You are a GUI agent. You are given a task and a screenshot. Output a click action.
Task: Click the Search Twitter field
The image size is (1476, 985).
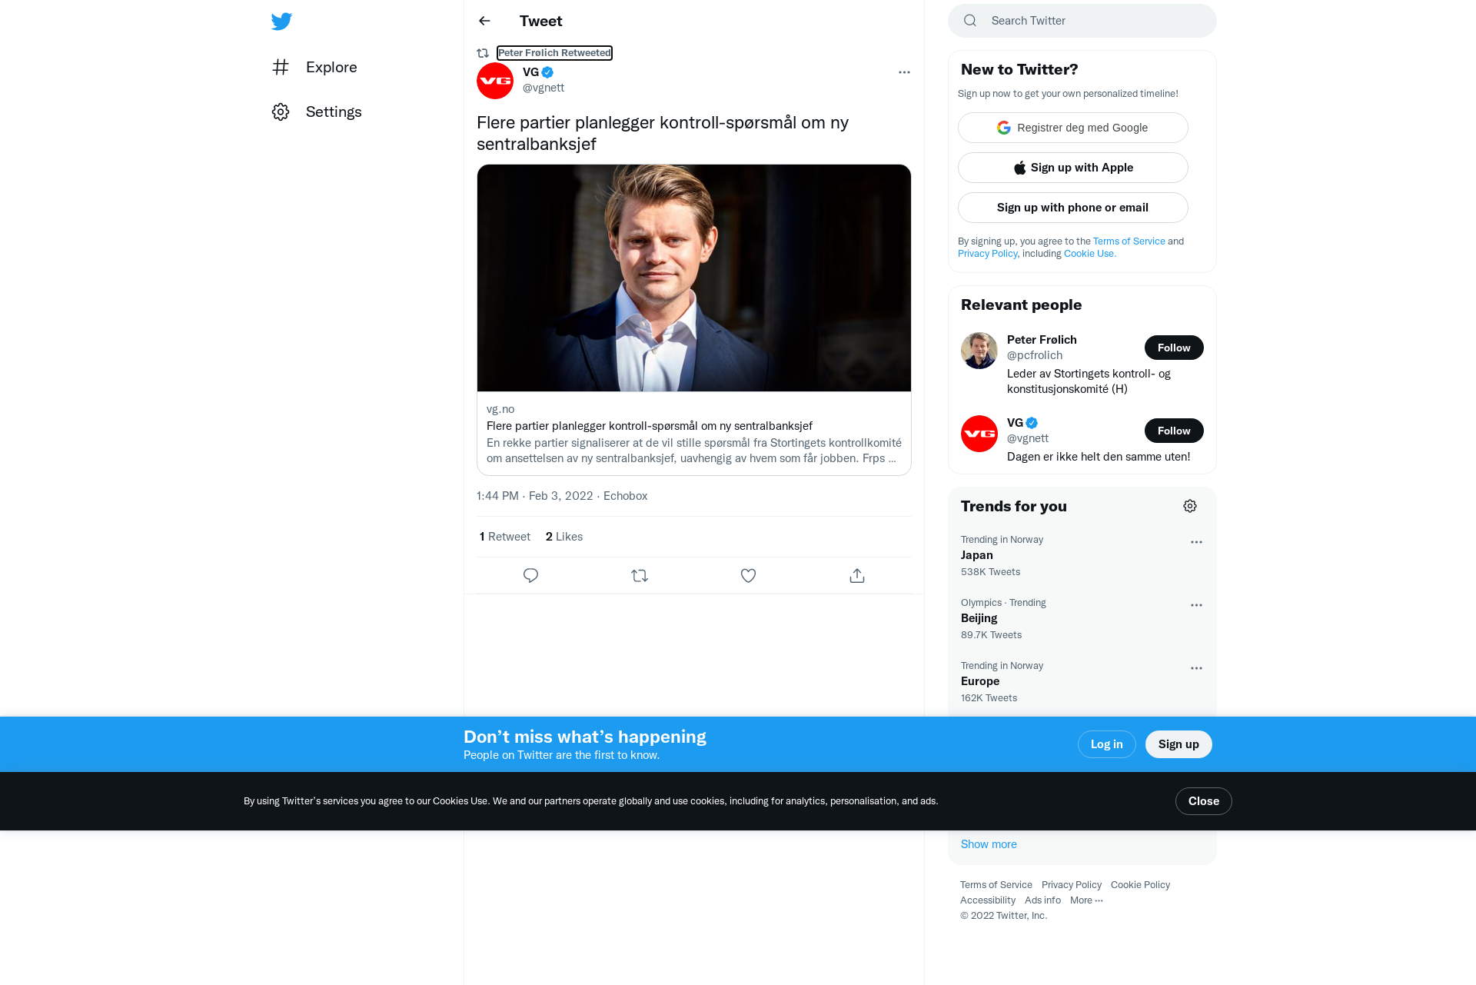point(1082,21)
